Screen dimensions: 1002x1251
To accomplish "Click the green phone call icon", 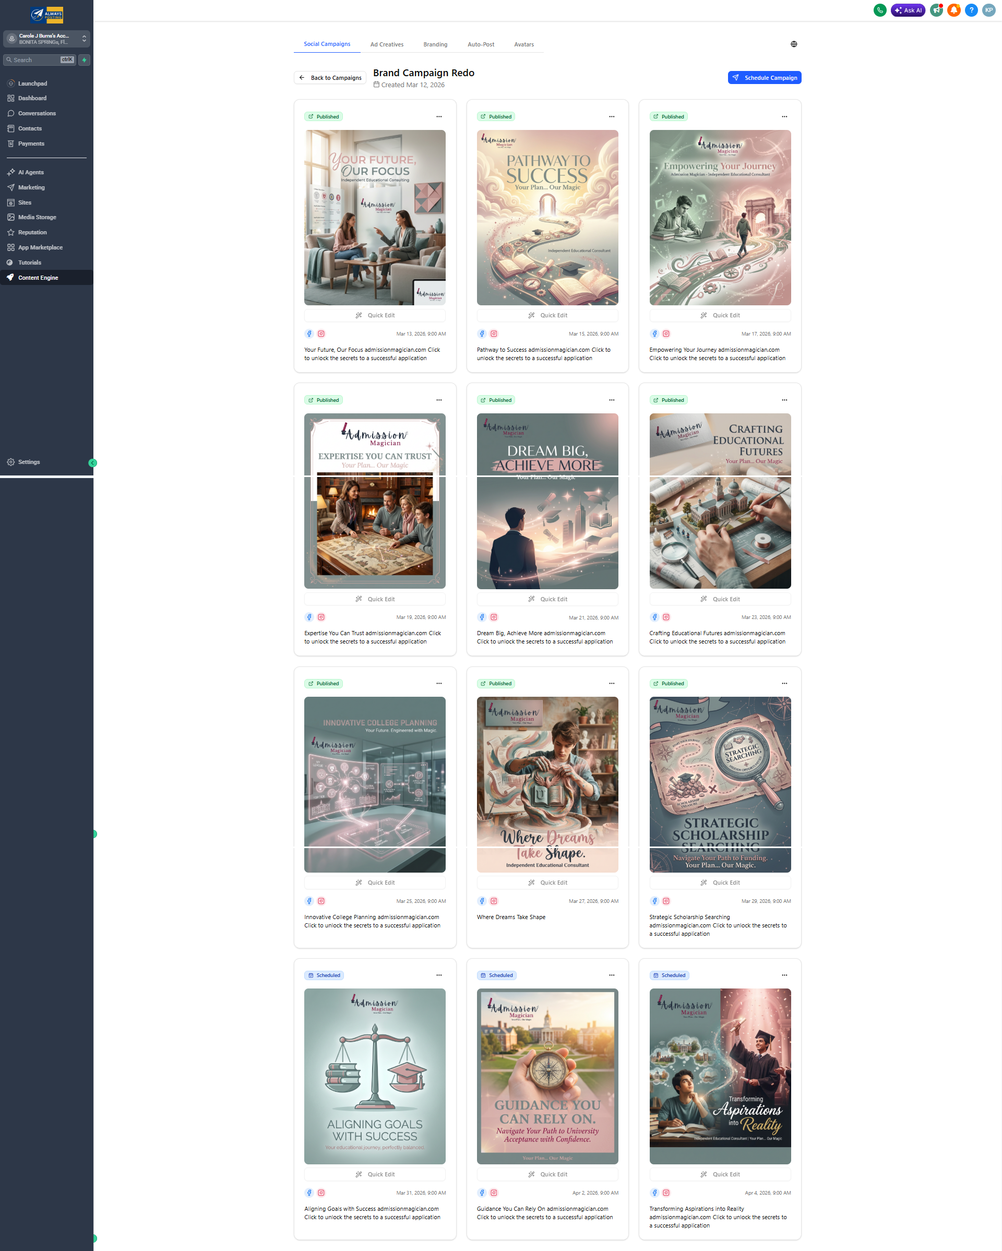I will pyautogui.click(x=879, y=10).
